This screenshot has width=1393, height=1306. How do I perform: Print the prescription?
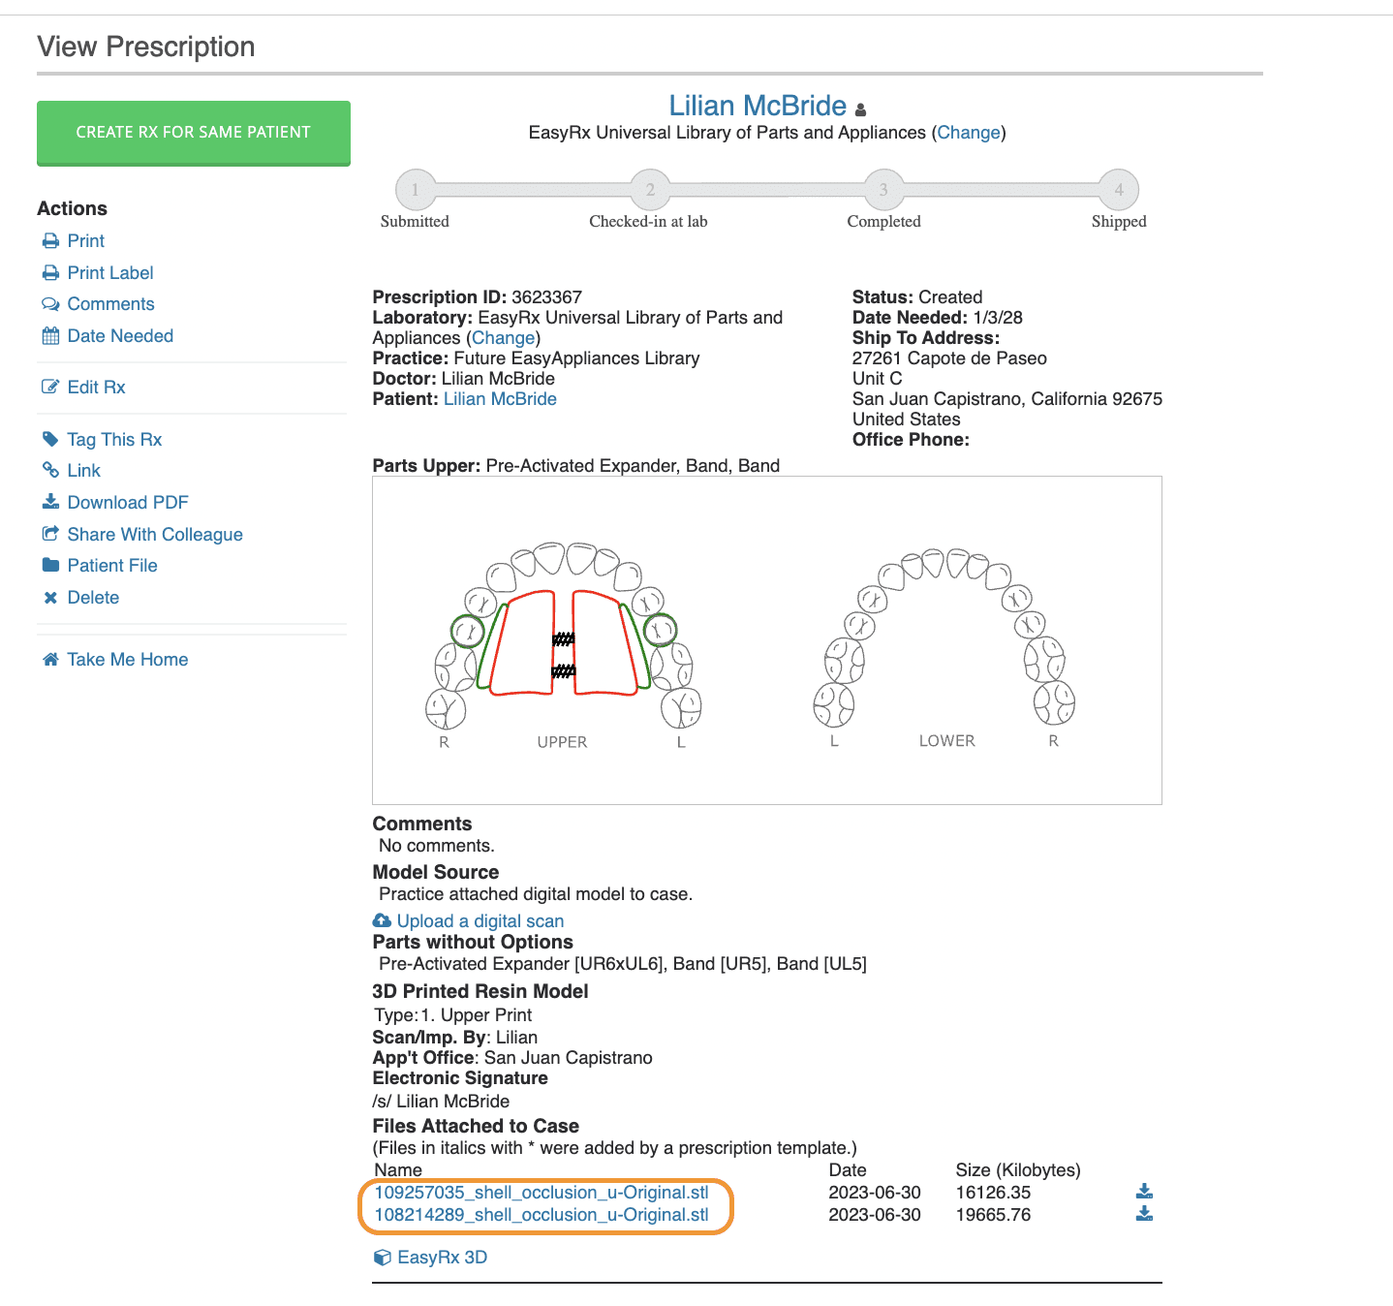click(85, 240)
